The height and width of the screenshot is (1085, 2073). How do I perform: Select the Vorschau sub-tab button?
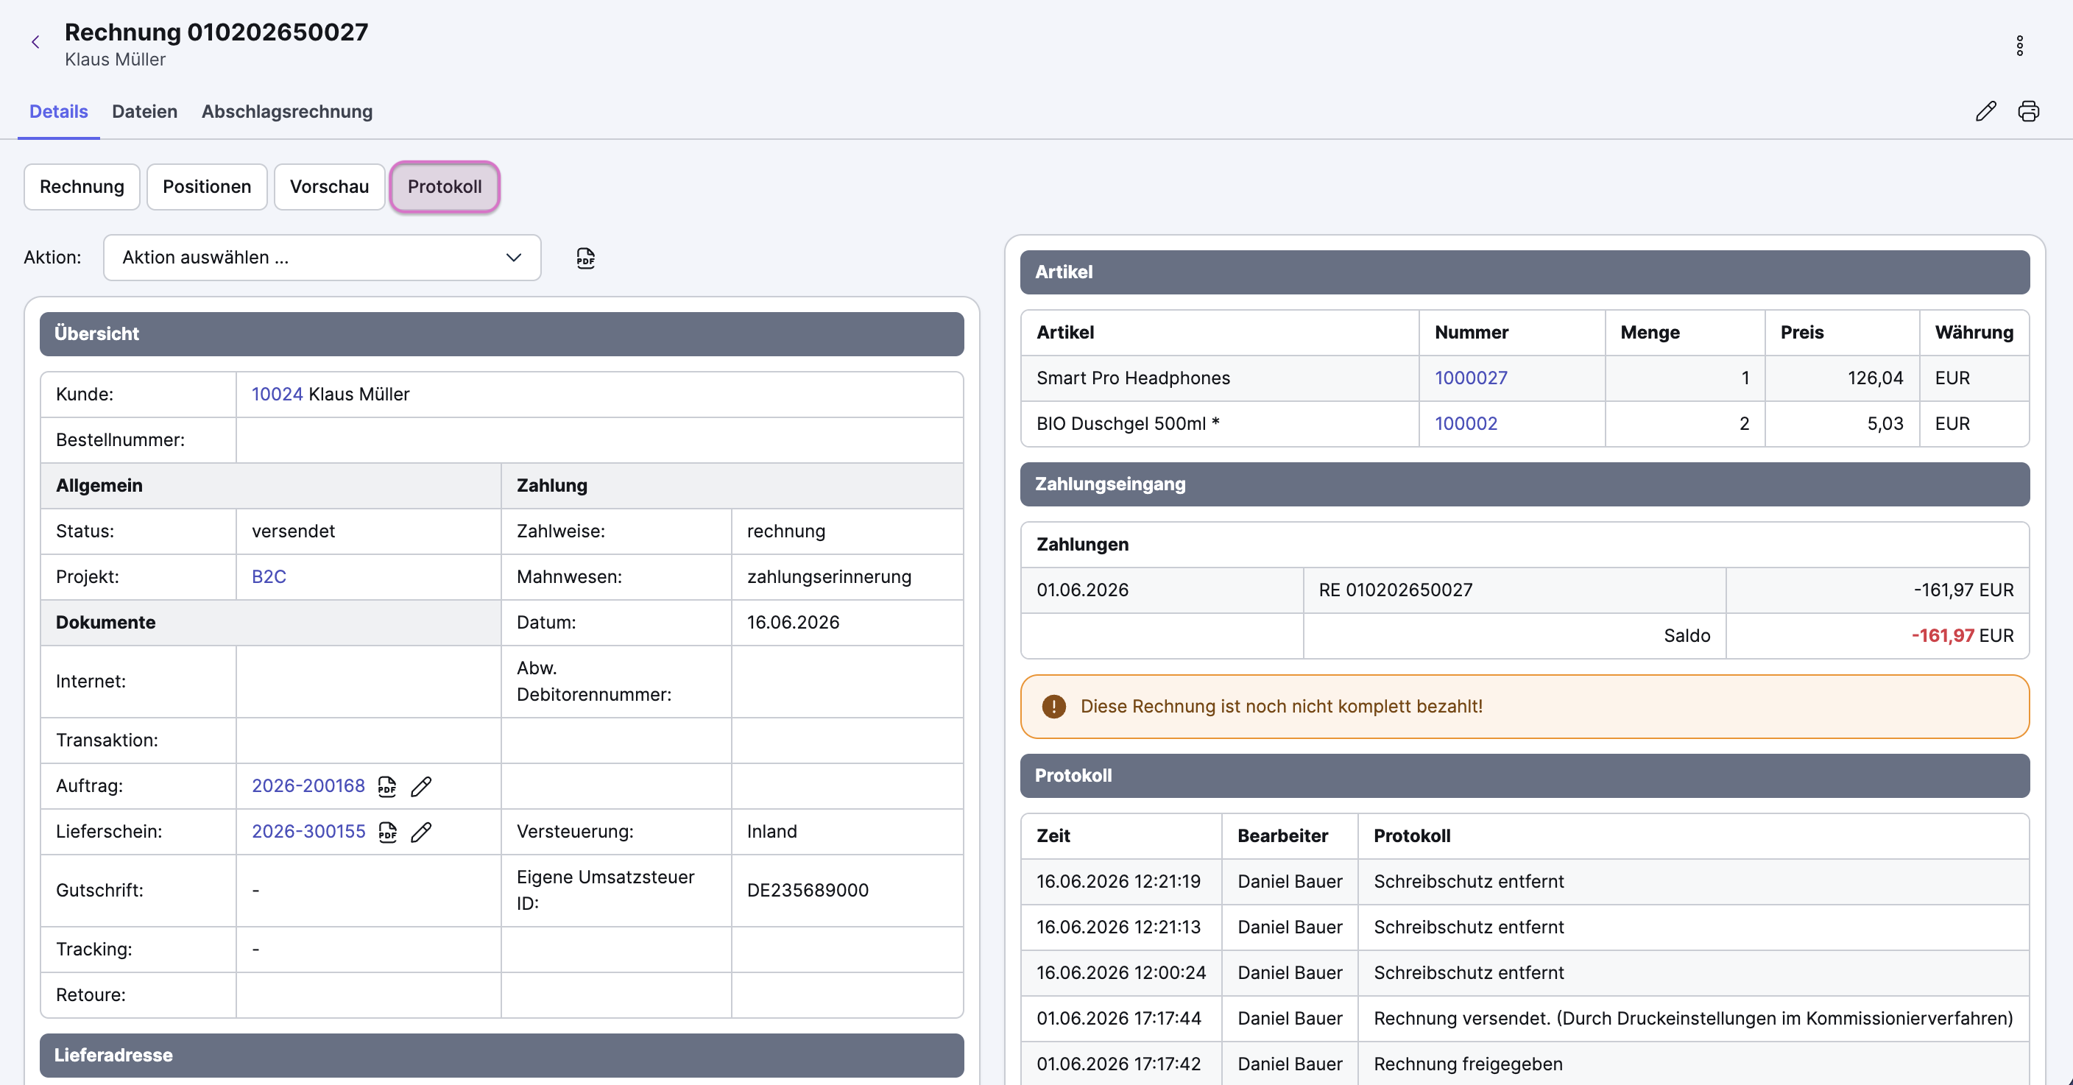329,187
